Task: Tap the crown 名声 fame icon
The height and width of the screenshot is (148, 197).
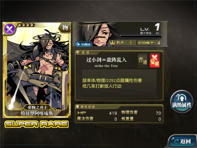Action: (112, 43)
